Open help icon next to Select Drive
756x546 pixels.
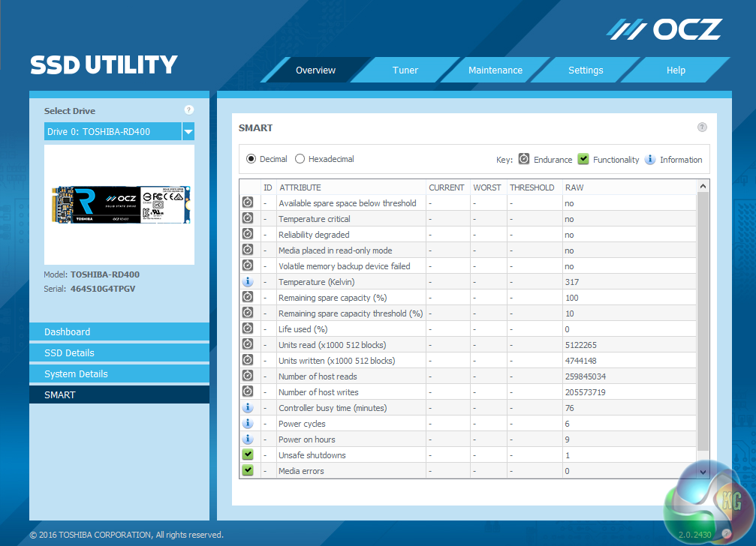(x=189, y=110)
